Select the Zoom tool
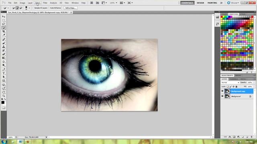 click(4, 96)
